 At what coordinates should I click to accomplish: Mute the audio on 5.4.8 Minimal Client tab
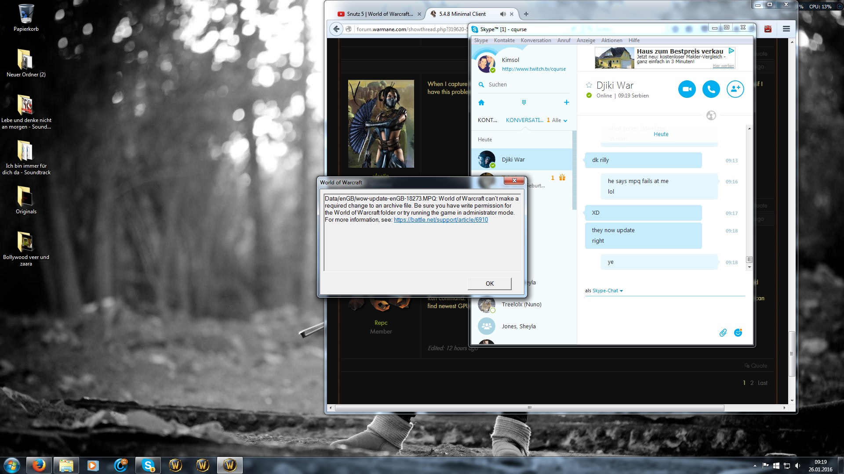click(x=503, y=14)
